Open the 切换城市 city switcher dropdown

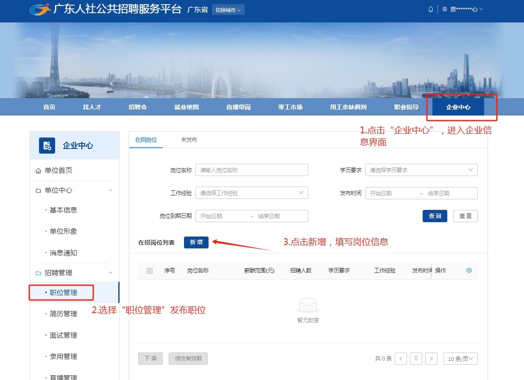click(228, 10)
